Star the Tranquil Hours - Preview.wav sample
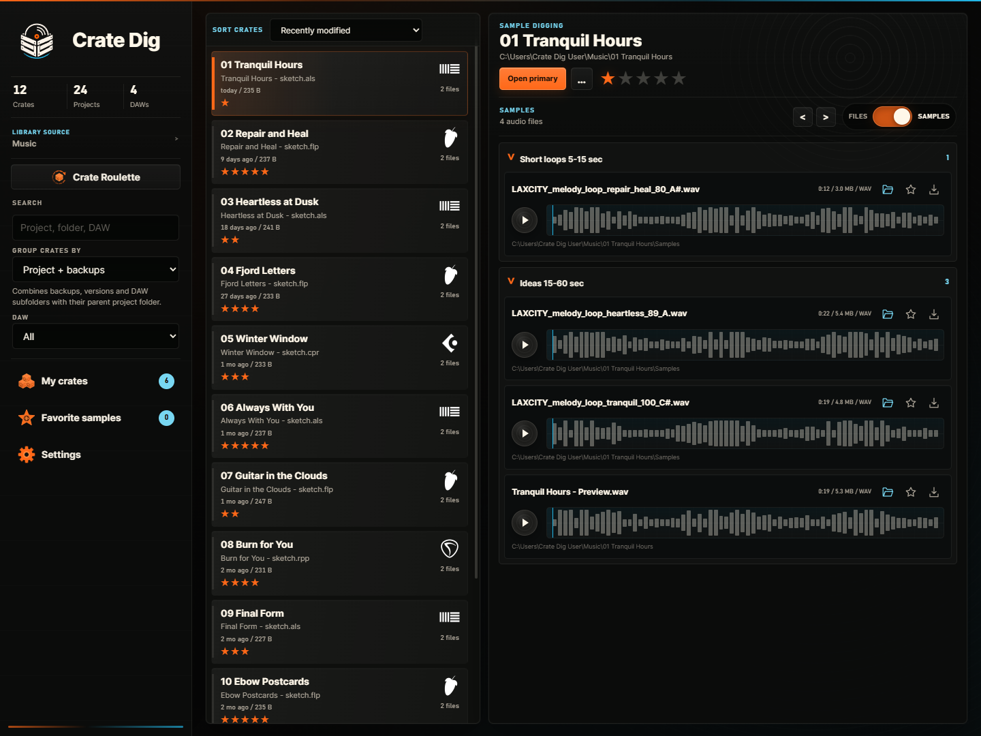Viewport: 981px width, 736px height. pyautogui.click(x=911, y=492)
